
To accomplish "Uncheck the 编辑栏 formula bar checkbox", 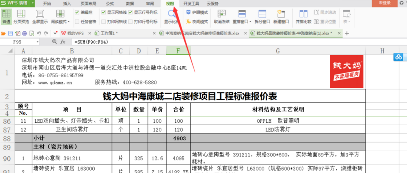I will 77,12.
